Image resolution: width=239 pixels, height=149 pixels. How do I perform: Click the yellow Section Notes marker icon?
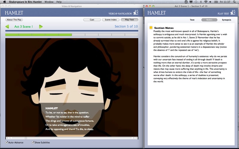(151, 27)
